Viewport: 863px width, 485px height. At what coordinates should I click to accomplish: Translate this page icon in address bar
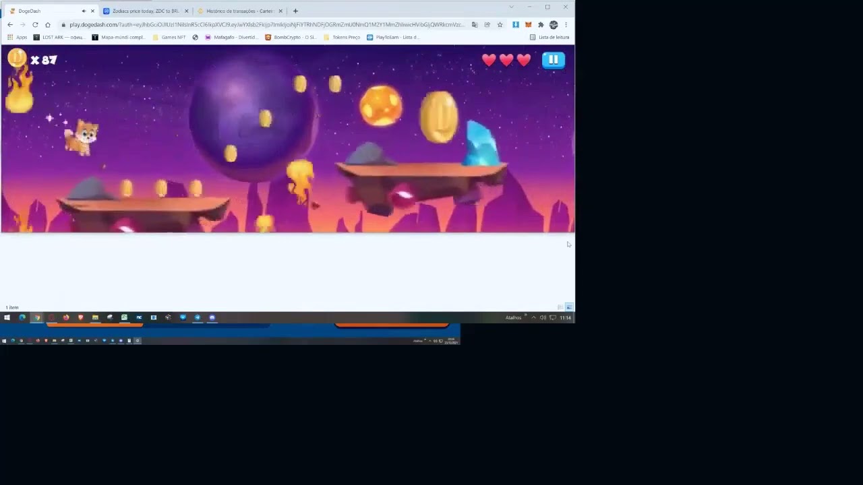tap(475, 25)
